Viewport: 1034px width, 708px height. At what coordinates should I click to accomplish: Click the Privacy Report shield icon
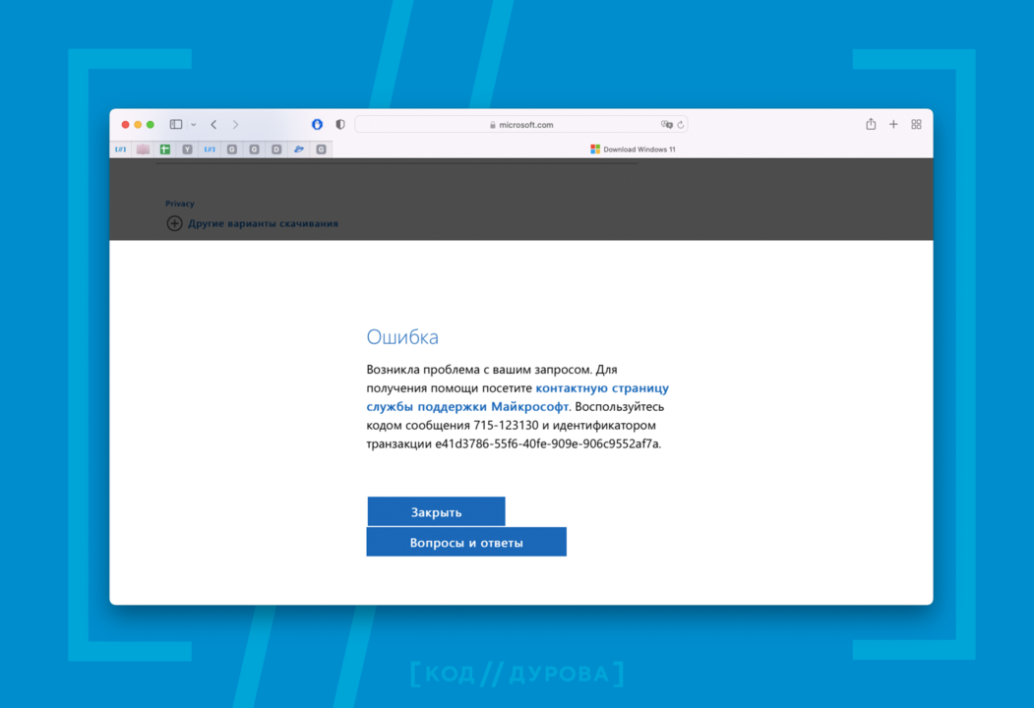pos(339,124)
